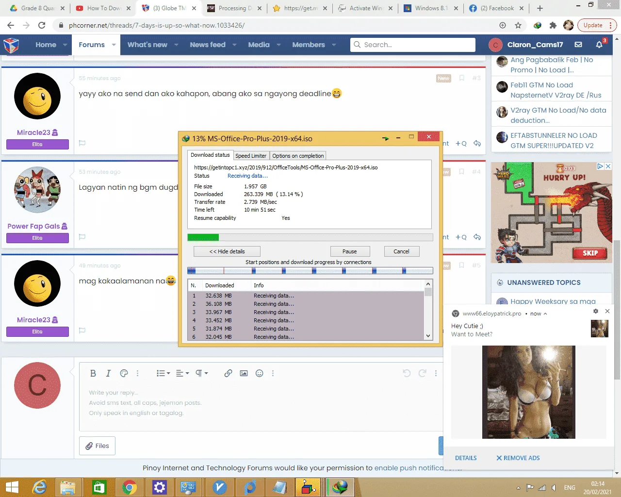Pause the MS-Office ISO download
Image resolution: width=621 pixels, height=497 pixels.
[350, 251]
